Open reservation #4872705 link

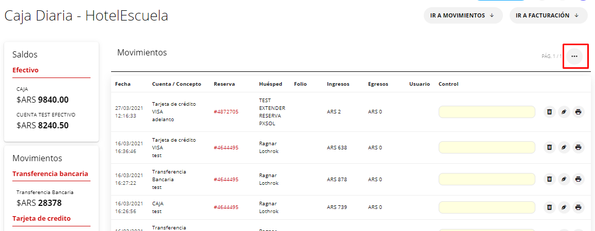(226, 112)
